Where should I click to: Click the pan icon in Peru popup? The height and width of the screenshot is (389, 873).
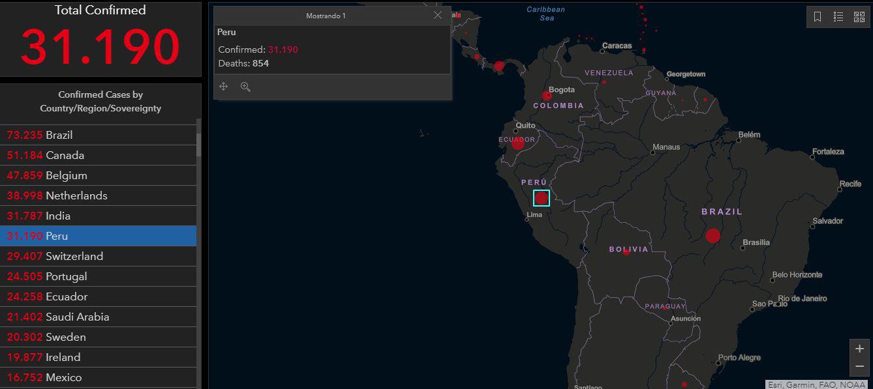(x=224, y=87)
